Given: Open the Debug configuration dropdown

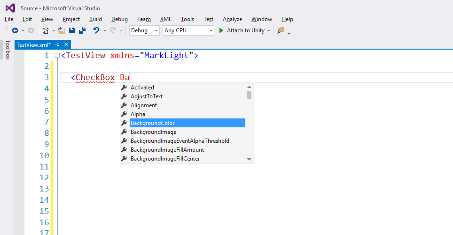Looking at the screenshot, I should tap(144, 30).
